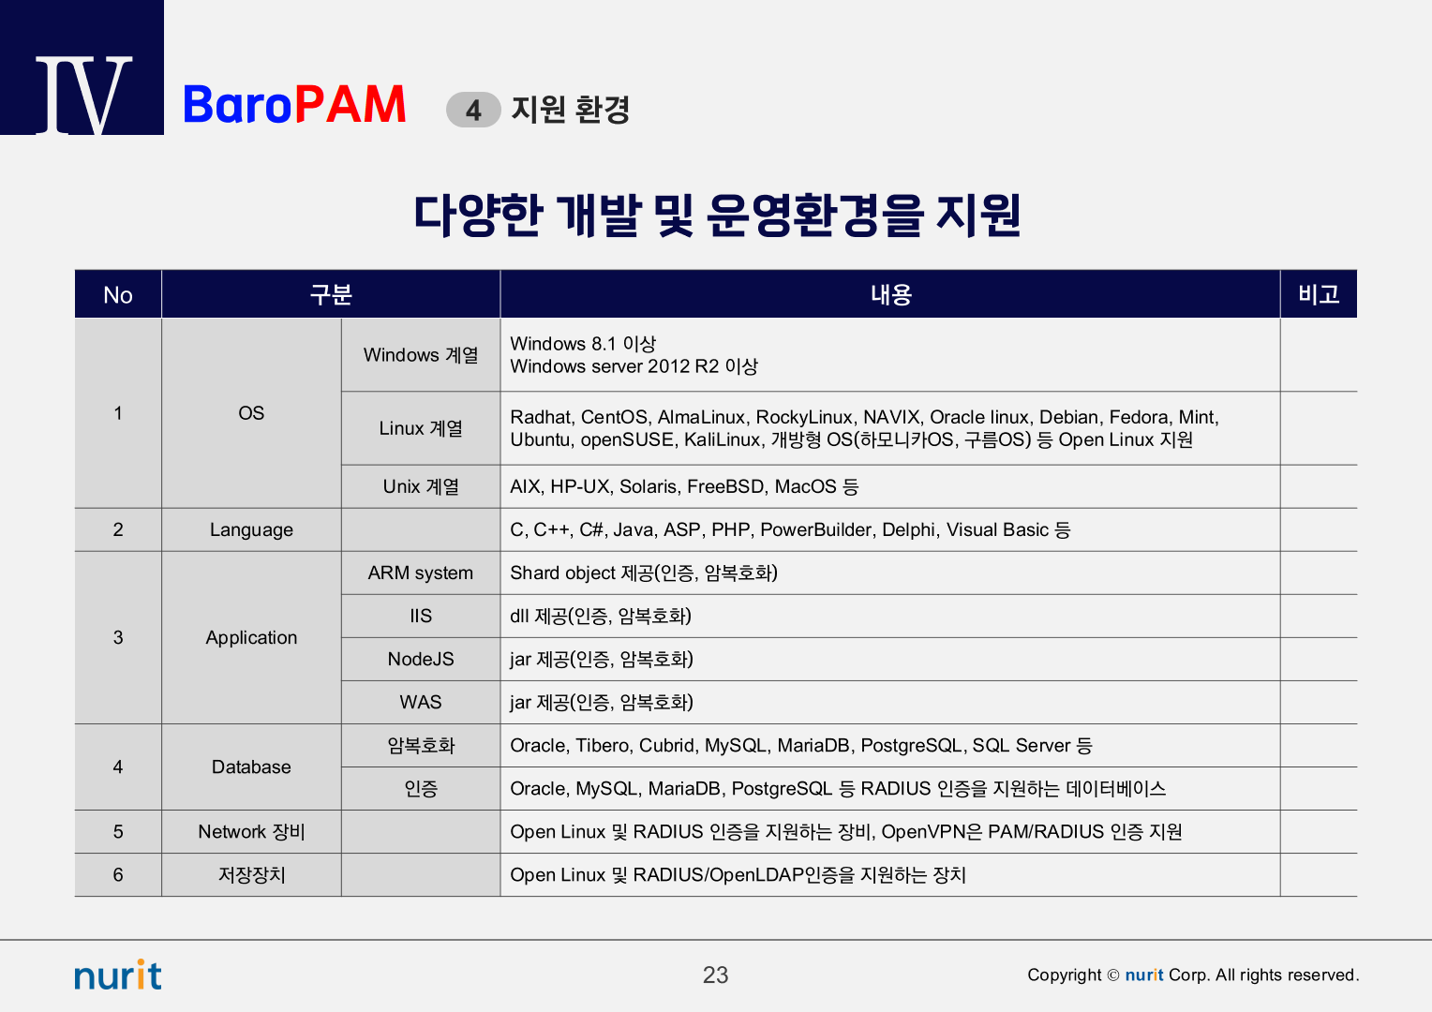The image size is (1432, 1012).
Task: Click the 'Open Linux 및 RADIUS/OpenLDAP인증을' cell
Action: 890,874
